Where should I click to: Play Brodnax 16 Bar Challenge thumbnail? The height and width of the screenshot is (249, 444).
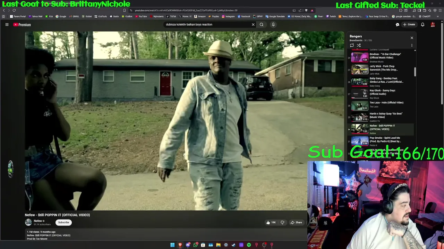360,57
